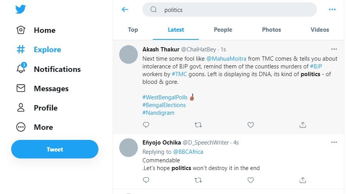The height and width of the screenshot is (194, 347).
Task: Click the Twitter bird logo
Action: tap(20, 9)
